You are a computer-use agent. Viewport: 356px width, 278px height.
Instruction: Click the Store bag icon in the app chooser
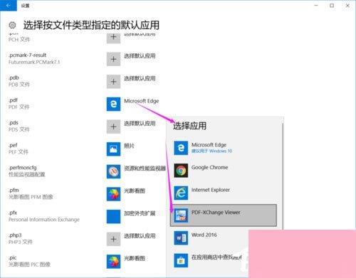(181, 260)
